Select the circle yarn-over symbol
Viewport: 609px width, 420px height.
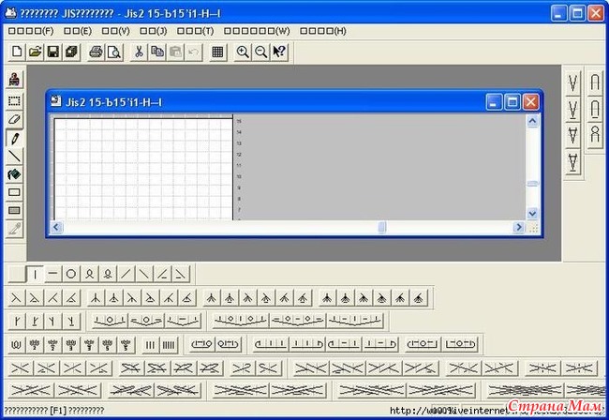pyautogui.click(x=71, y=275)
